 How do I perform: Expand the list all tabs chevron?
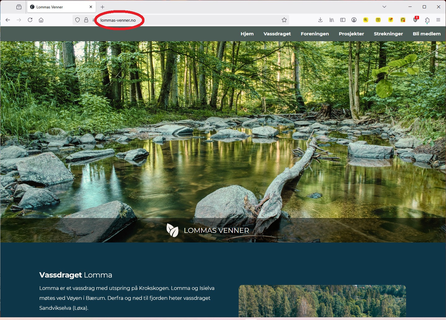point(384,7)
